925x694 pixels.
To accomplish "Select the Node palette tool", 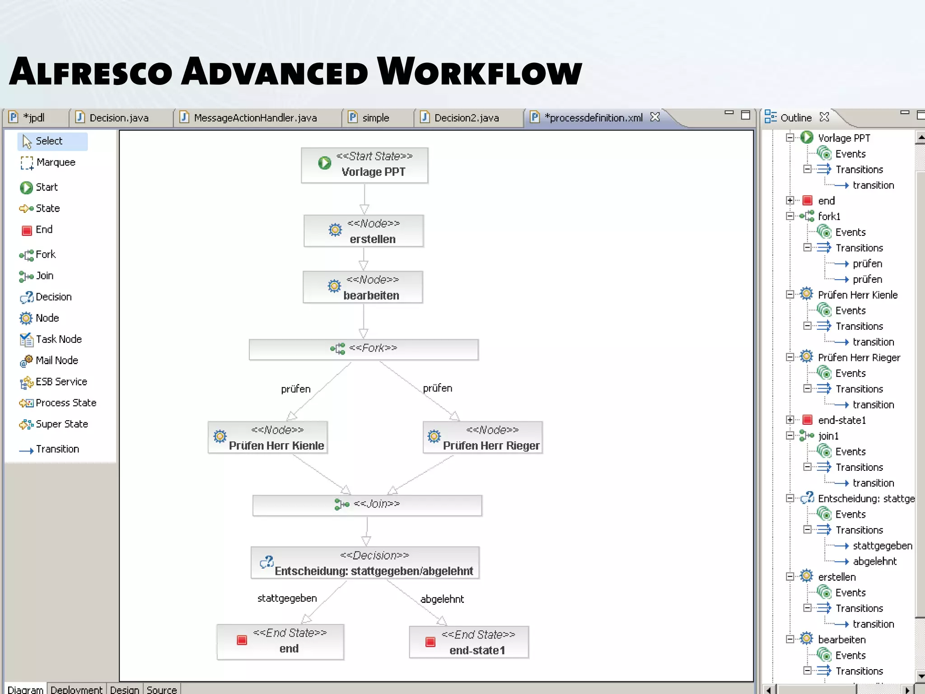I will point(39,318).
